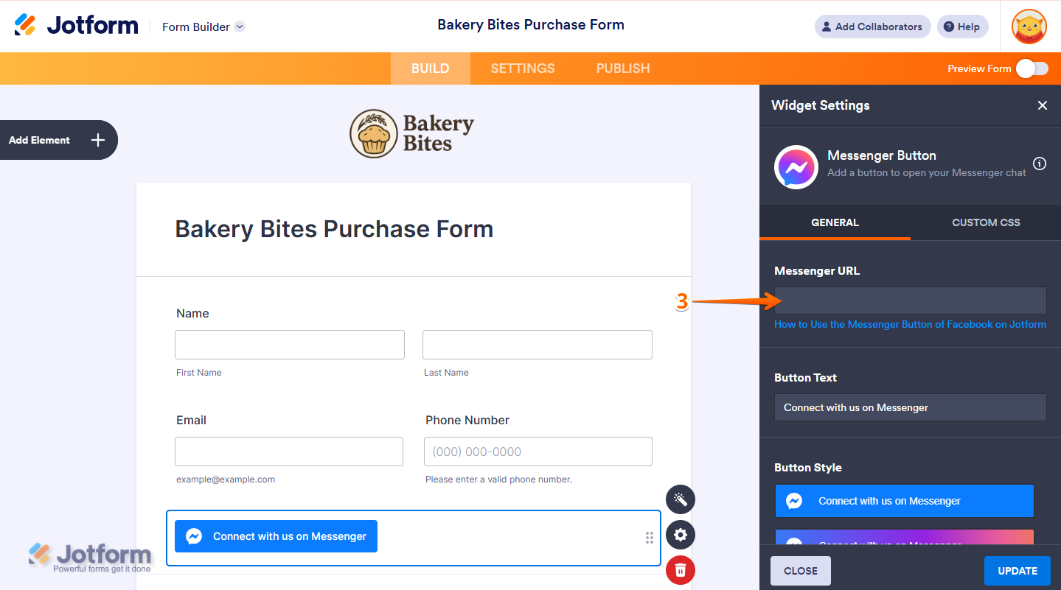Screen dimensions: 1061x590
Task: Toggle the Preview Form switch
Action: (1032, 69)
